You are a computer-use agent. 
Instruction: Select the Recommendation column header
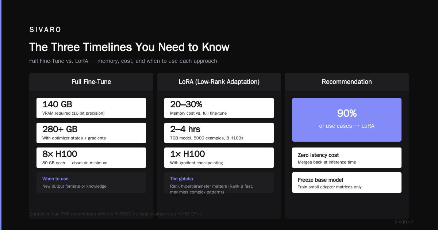(347, 82)
